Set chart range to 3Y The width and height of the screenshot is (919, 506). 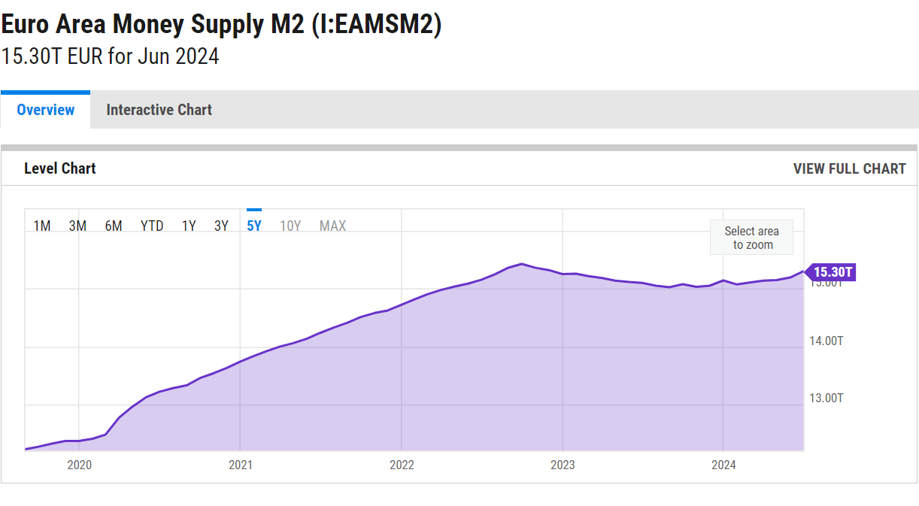(221, 226)
